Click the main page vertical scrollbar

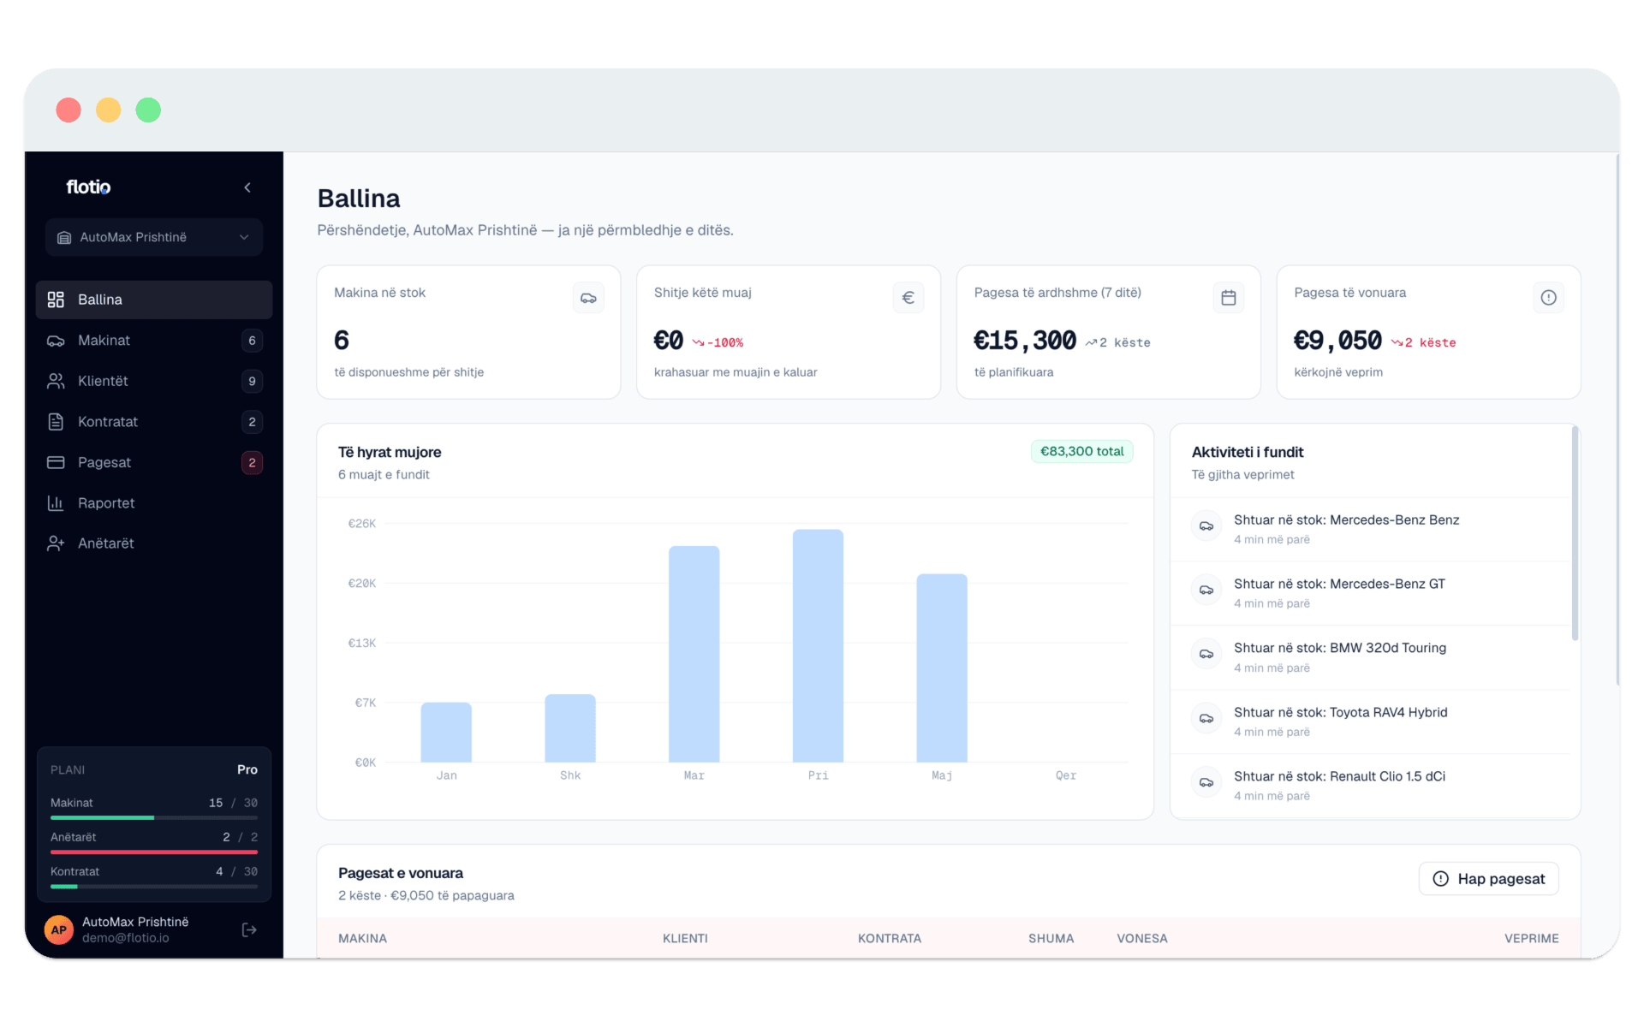pos(1617,419)
